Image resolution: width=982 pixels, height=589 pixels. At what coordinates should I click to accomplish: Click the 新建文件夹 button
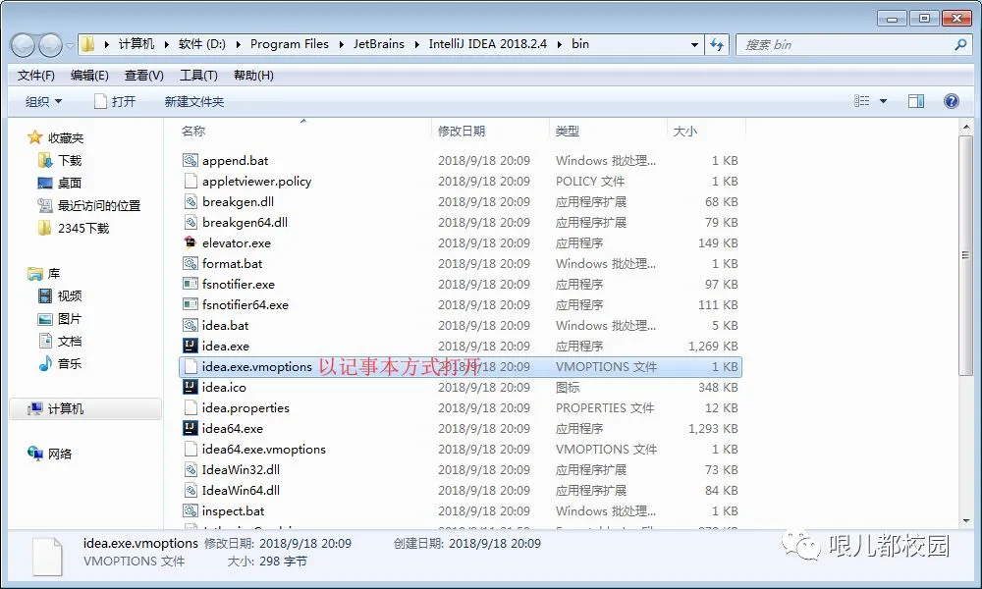(x=194, y=101)
